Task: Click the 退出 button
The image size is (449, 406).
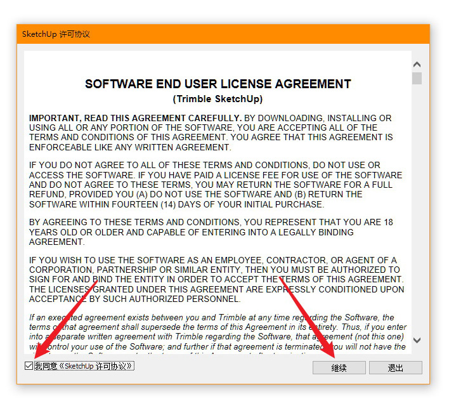Action: (x=396, y=367)
